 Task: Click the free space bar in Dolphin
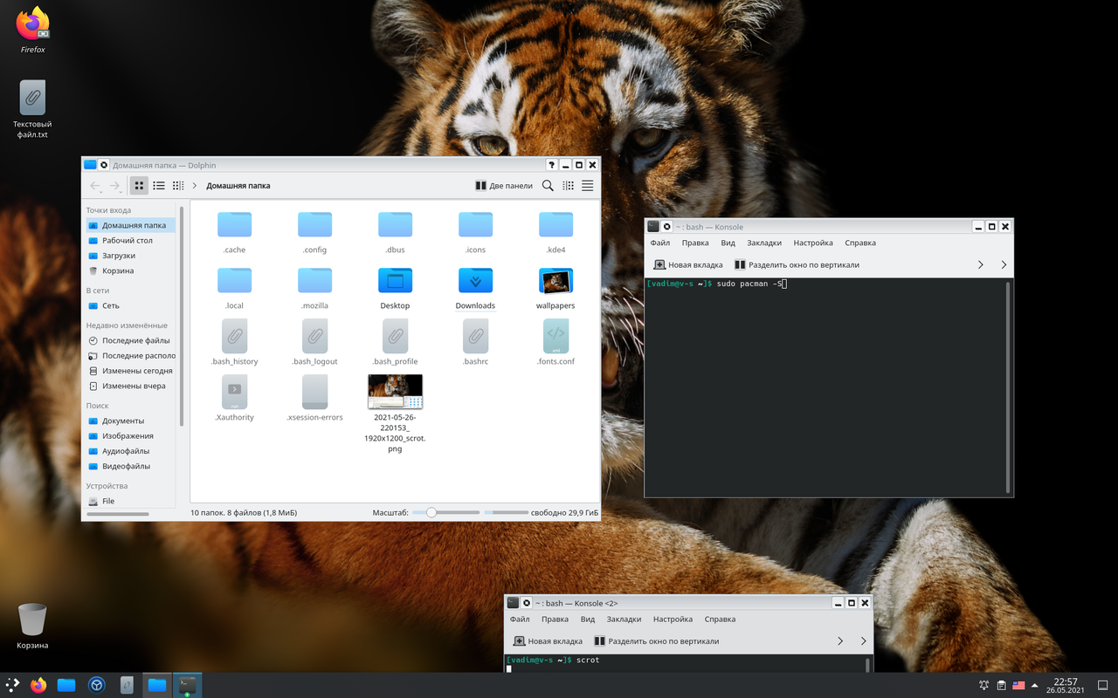click(507, 513)
